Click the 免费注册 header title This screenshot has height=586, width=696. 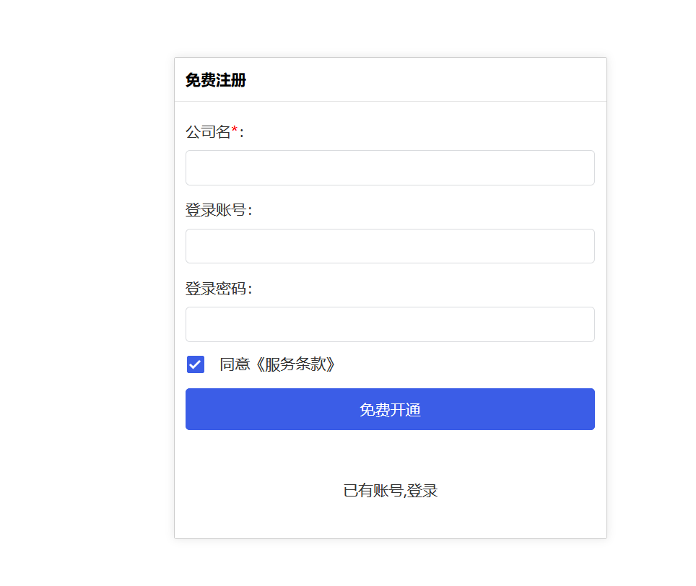(214, 81)
